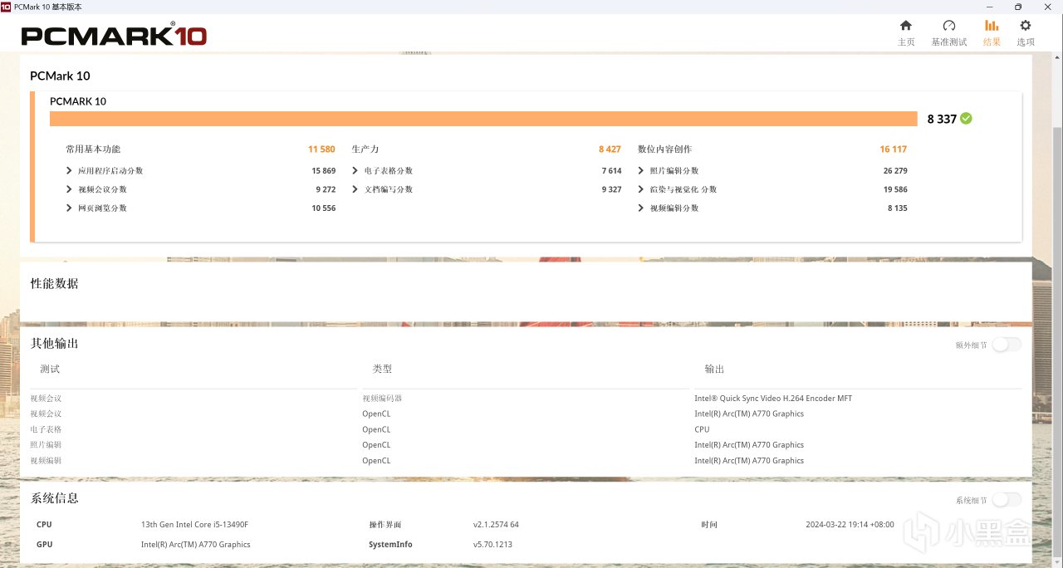
Task: Select the Intel Quick Sync Video H.264 Encoder MFT entry
Action: click(773, 399)
